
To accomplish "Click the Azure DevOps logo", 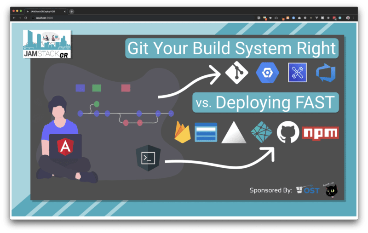I will click(326, 73).
